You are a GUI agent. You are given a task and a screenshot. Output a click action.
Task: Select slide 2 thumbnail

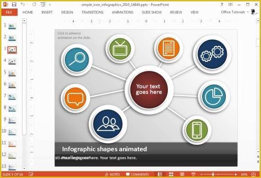point(12,38)
